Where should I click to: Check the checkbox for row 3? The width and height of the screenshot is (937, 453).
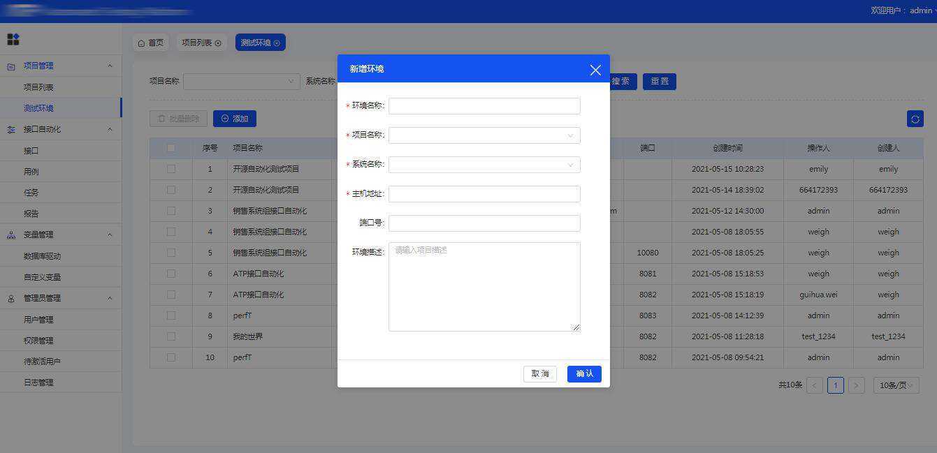171,211
